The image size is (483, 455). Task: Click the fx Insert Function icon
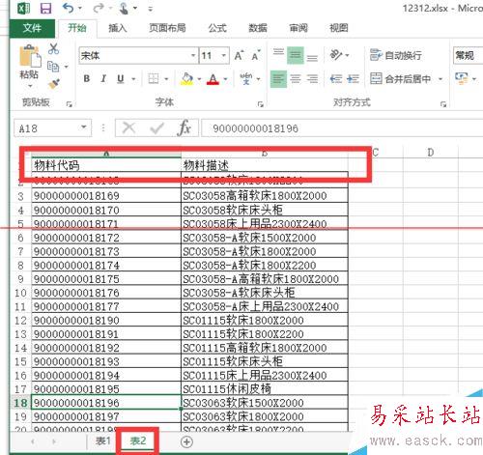[x=185, y=128]
